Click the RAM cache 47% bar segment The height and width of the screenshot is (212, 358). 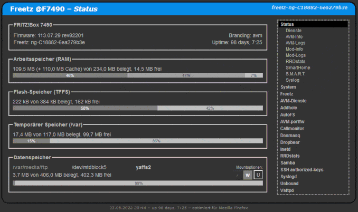coord(186,75)
